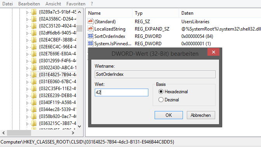Click DWORD icon of SortOrderIndex value

click(90, 36)
